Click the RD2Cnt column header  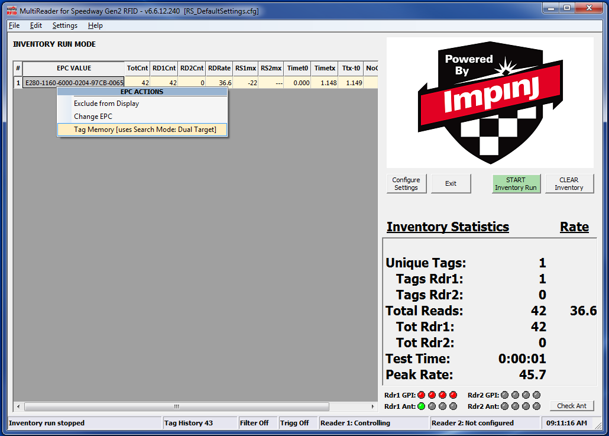pos(192,69)
